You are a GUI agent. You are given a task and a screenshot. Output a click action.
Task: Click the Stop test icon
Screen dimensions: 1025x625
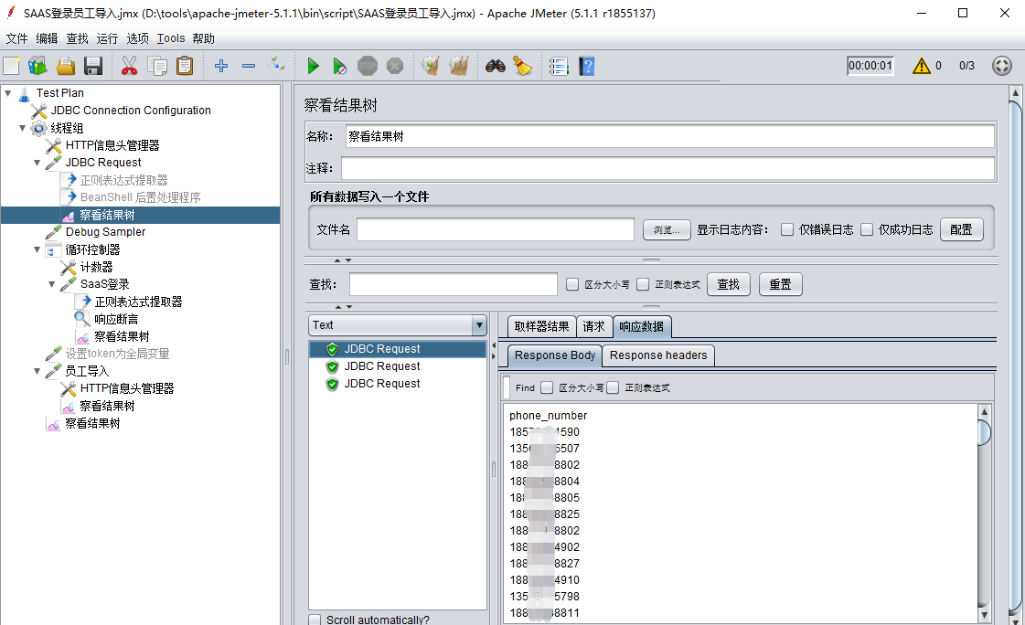pos(368,66)
